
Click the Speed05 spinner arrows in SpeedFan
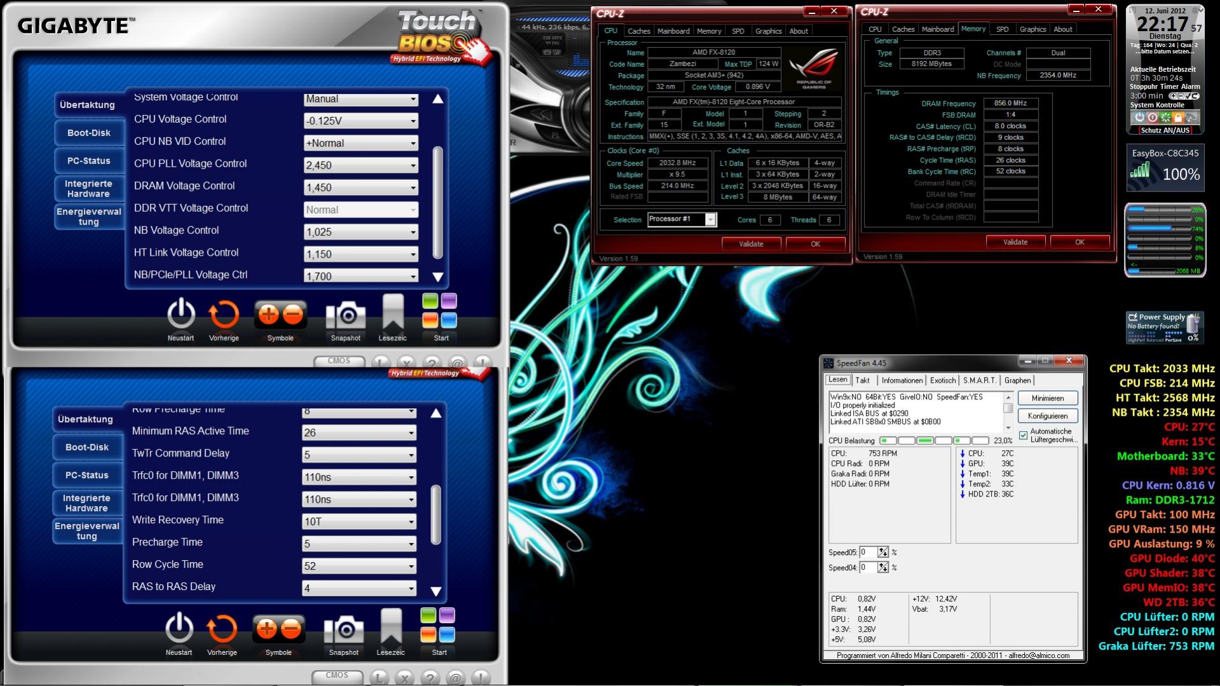point(883,552)
